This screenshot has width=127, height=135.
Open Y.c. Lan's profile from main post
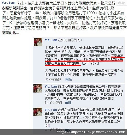click(8, 3)
